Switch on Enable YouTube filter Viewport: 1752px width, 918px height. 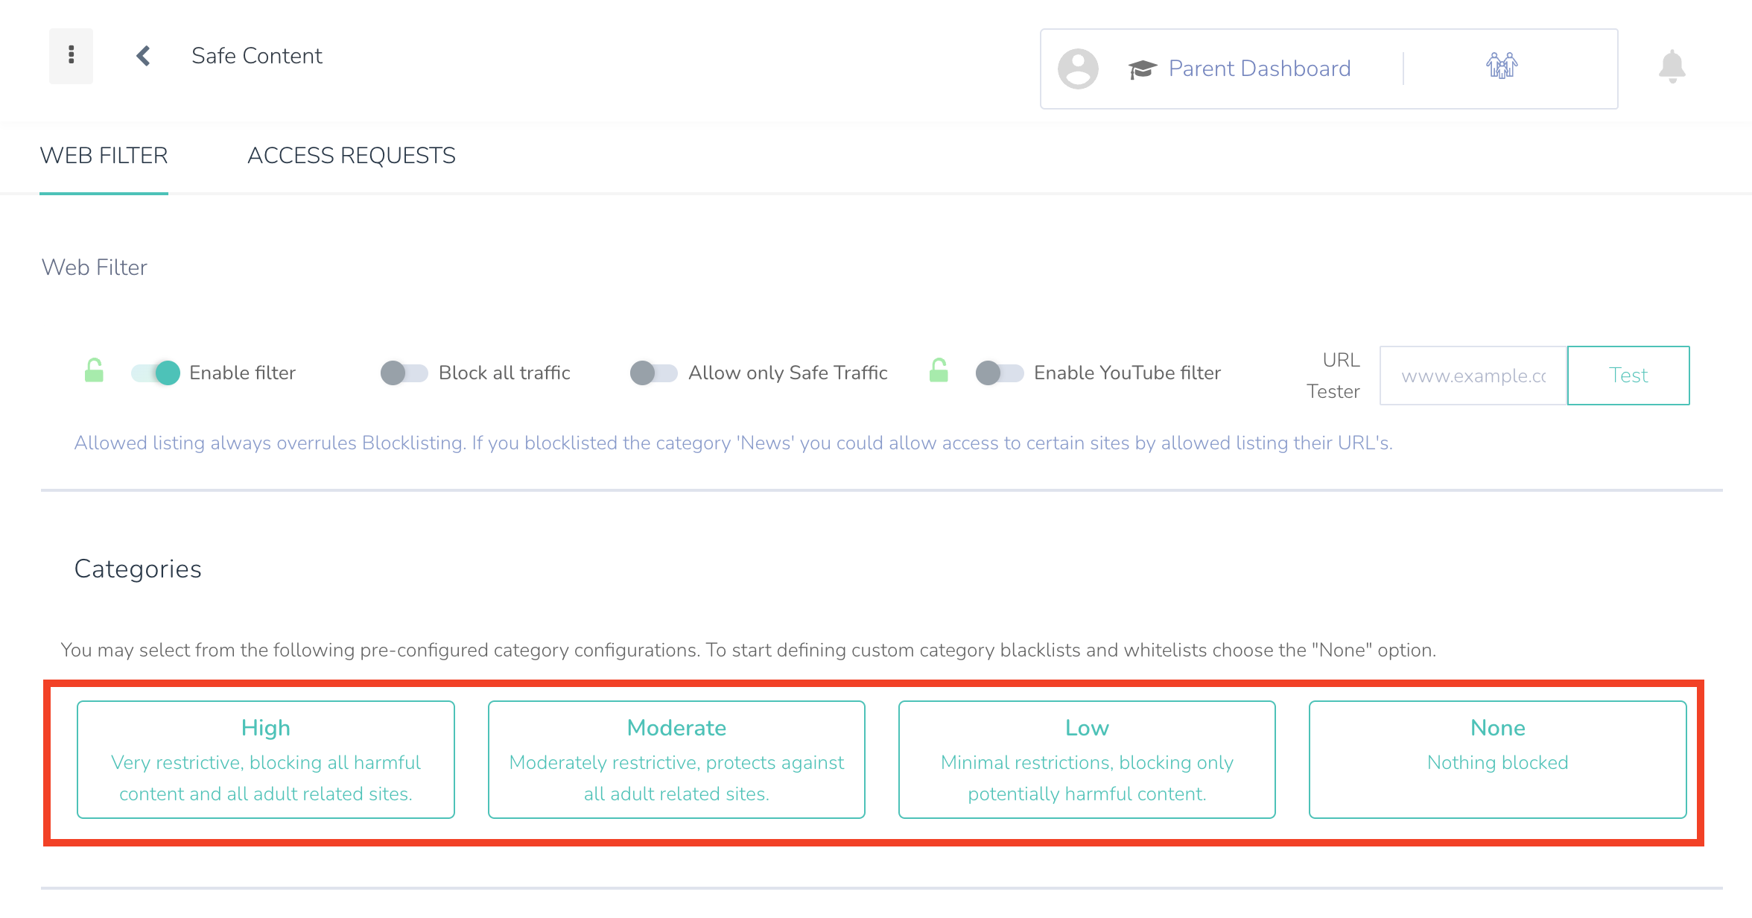click(999, 373)
